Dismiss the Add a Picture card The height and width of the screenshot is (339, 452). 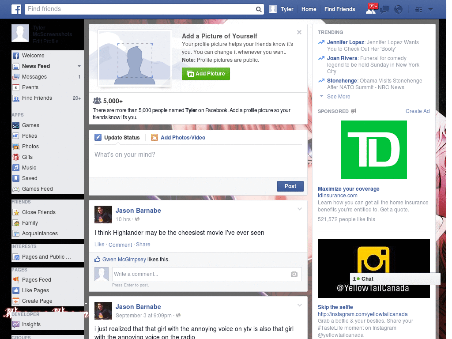pyautogui.click(x=299, y=32)
